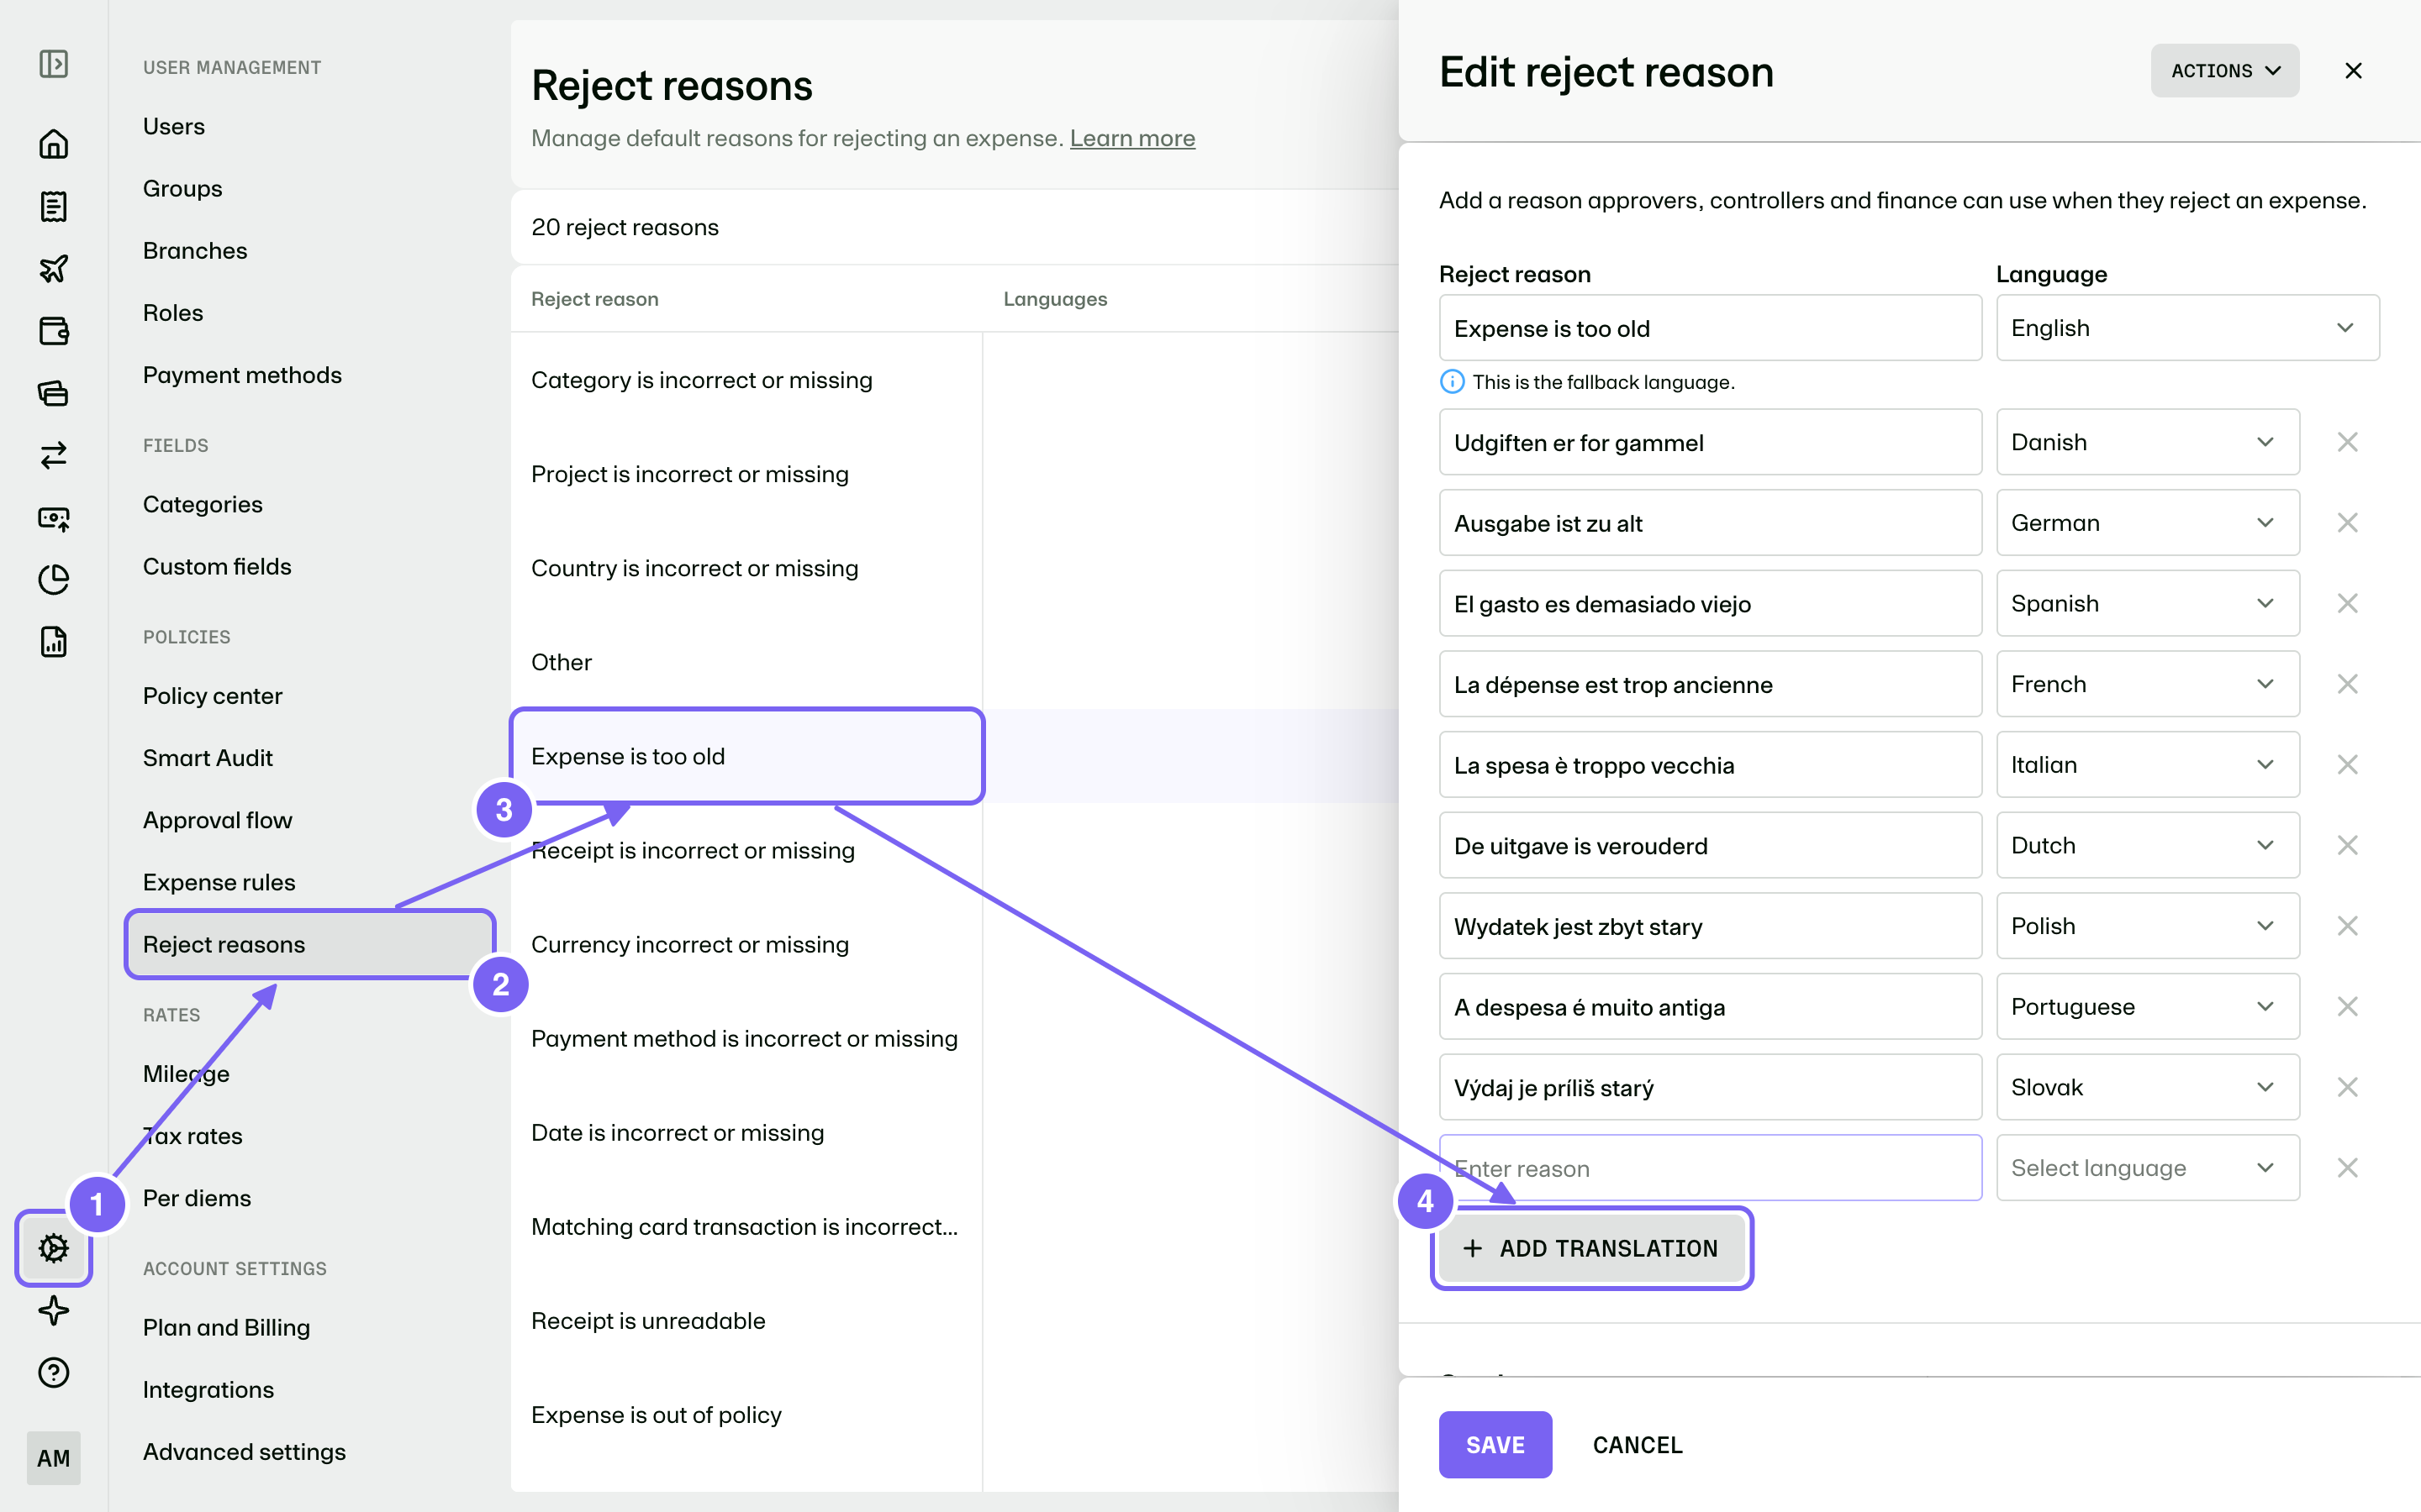Click the ADD TRANSLATION button
Viewport: 2421px width, 1512px height.
(1591, 1248)
